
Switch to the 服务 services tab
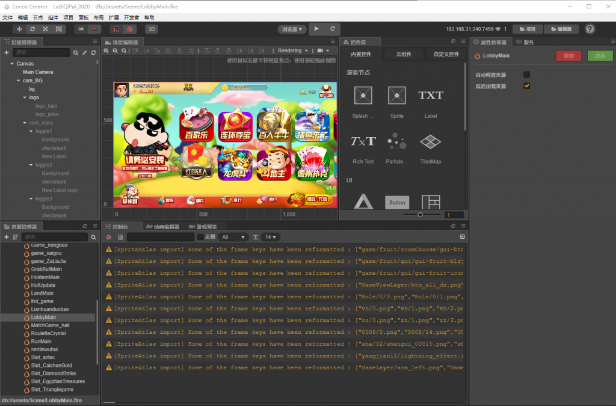(x=525, y=43)
